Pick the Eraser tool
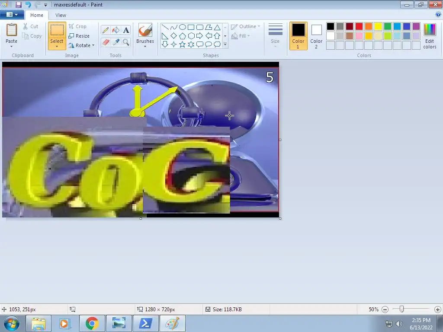Viewport: 443px width, 332px height. [x=106, y=42]
